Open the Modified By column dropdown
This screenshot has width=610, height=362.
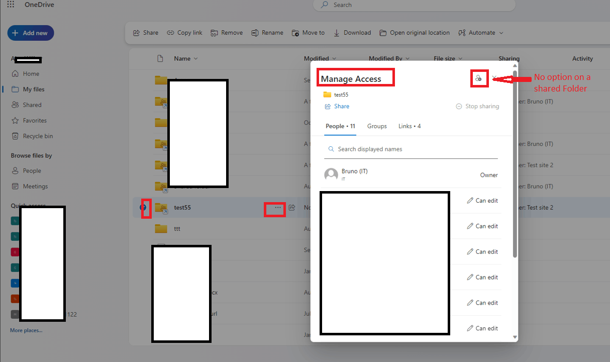point(389,59)
